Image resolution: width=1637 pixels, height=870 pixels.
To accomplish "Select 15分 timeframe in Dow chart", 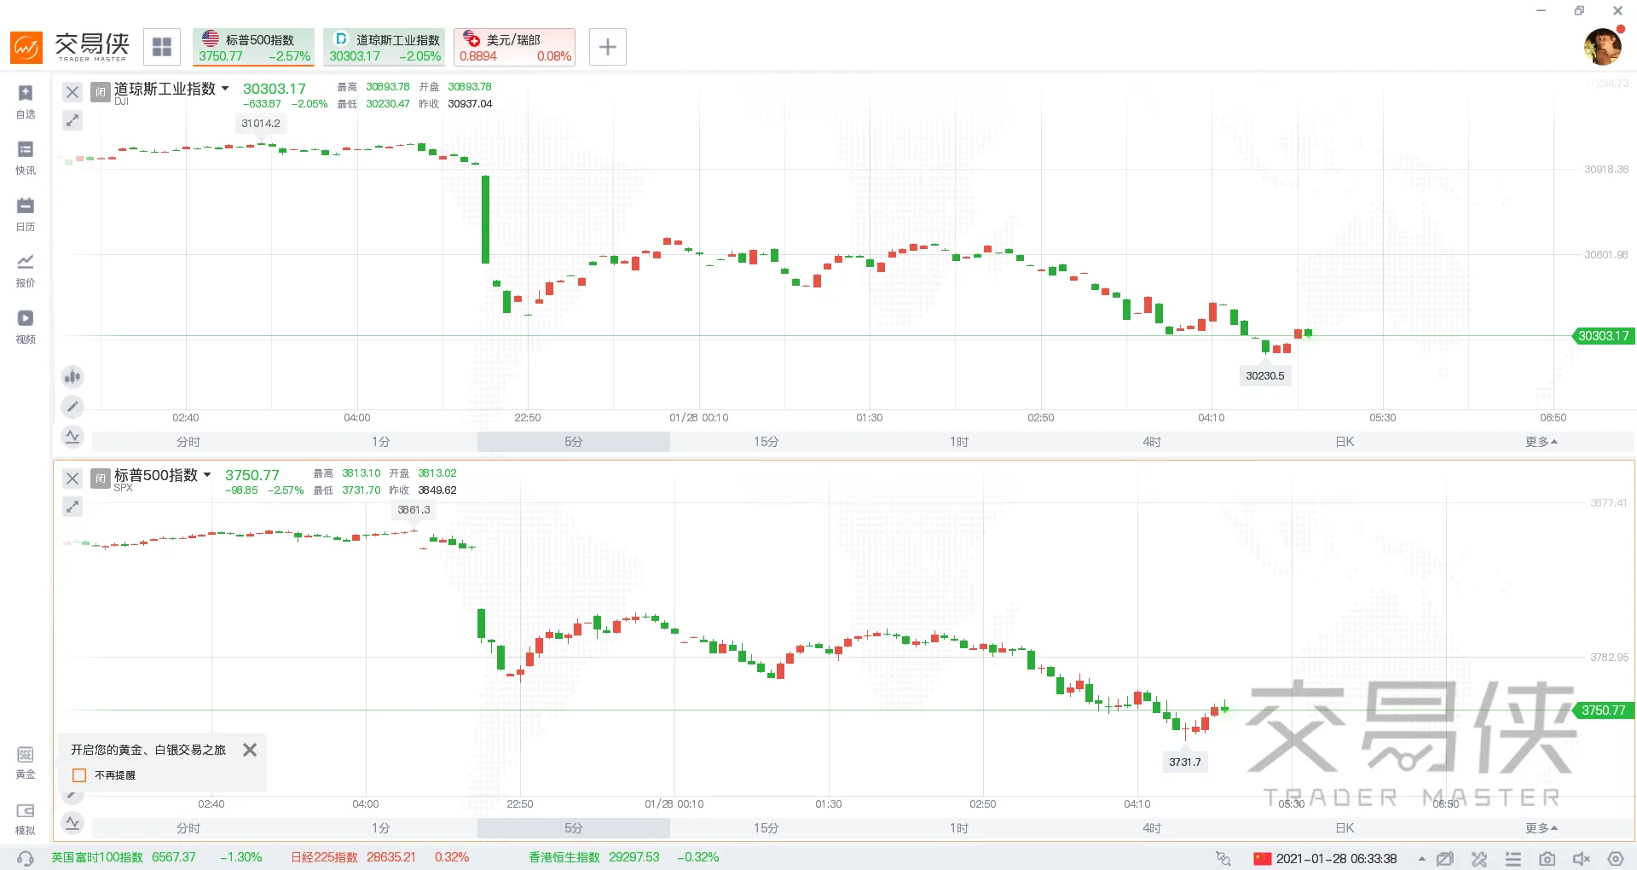I will click(766, 442).
